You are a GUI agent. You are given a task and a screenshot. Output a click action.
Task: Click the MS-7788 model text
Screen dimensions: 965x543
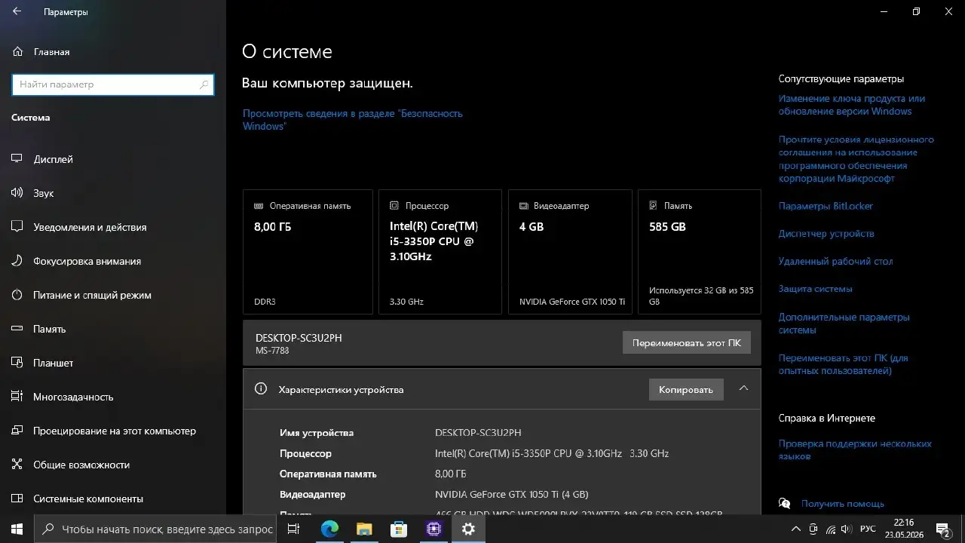[272, 351]
